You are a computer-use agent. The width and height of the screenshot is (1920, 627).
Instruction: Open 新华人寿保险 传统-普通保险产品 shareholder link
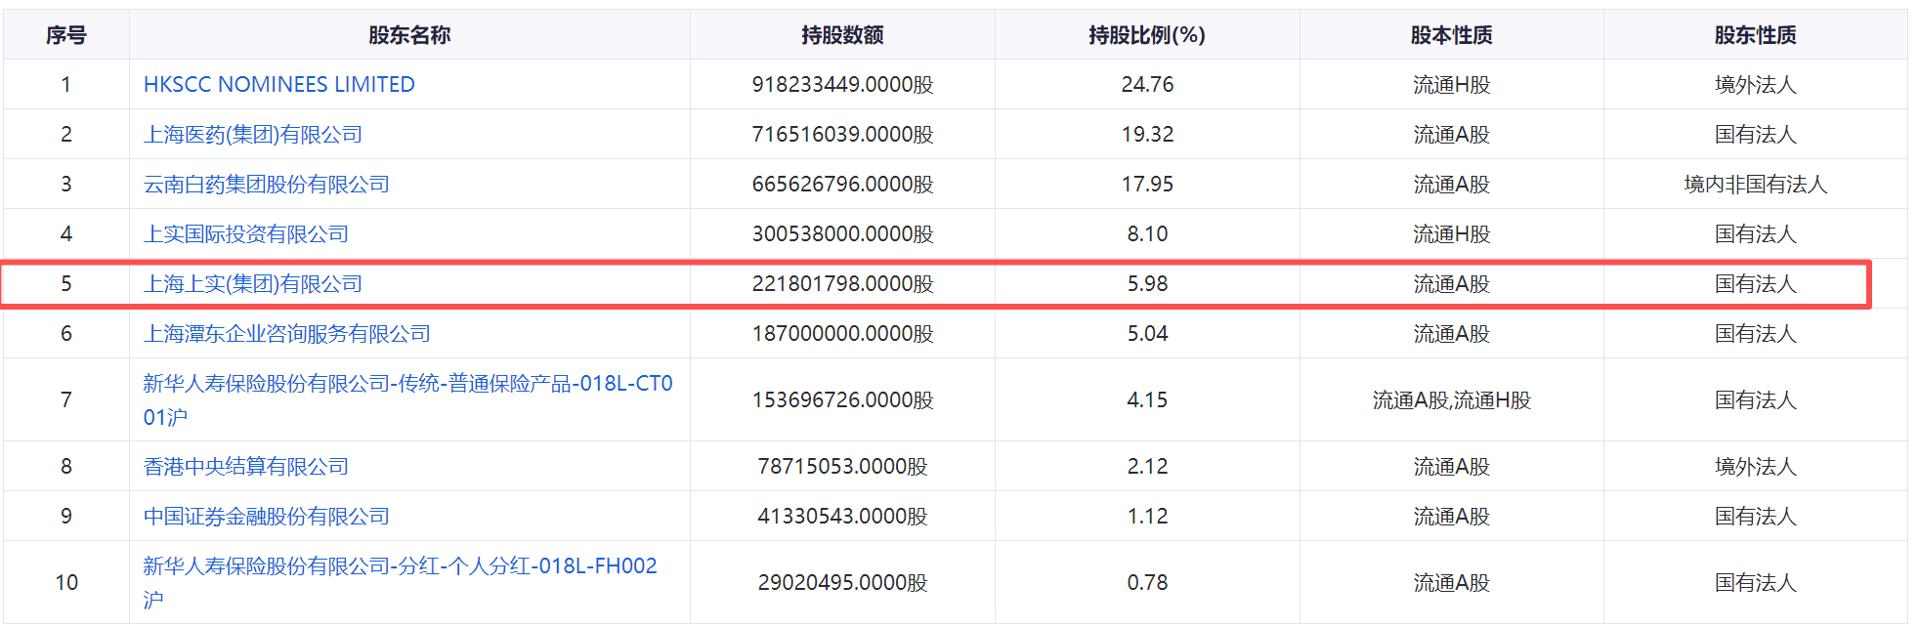tap(406, 384)
